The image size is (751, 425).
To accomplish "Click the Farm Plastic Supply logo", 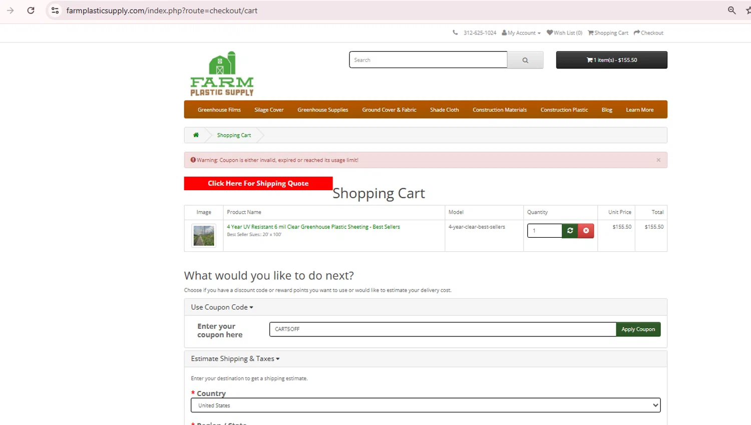I will (x=222, y=74).
